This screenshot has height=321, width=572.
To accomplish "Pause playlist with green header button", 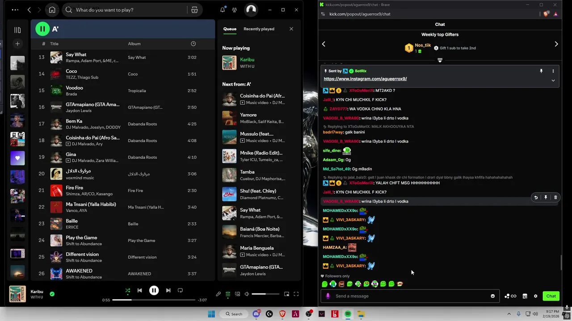I will [42, 29].
